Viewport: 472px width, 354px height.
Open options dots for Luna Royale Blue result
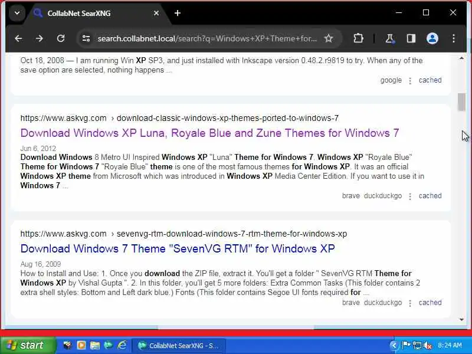(x=410, y=196)
